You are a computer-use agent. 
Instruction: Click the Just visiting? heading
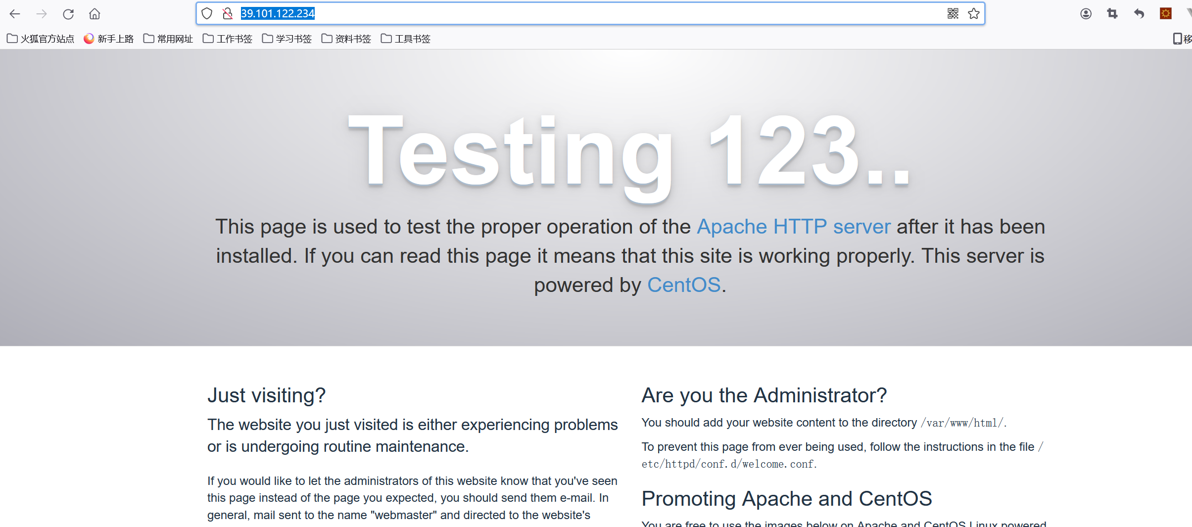click(266, 395)
